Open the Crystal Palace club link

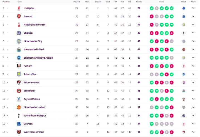[32, 99]
